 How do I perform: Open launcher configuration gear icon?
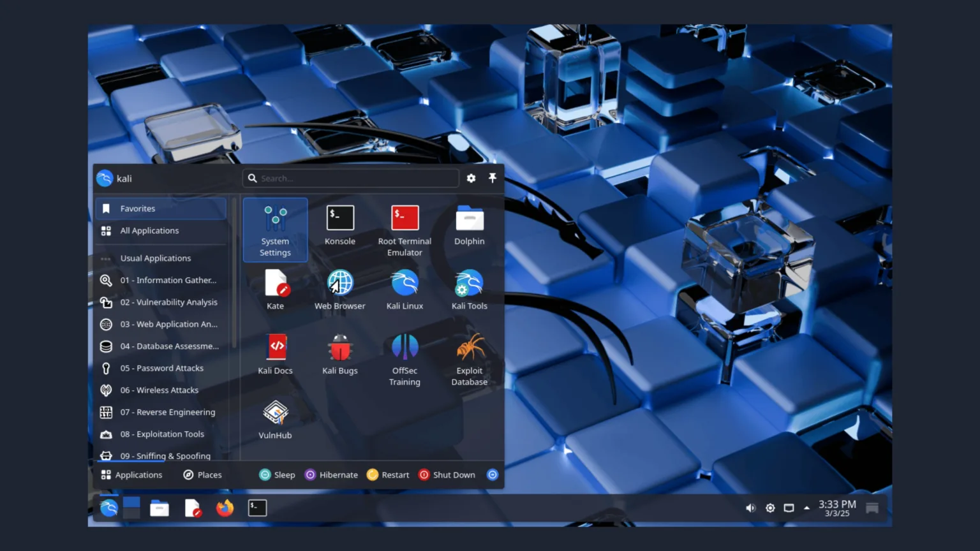click(x=471, y=179)
